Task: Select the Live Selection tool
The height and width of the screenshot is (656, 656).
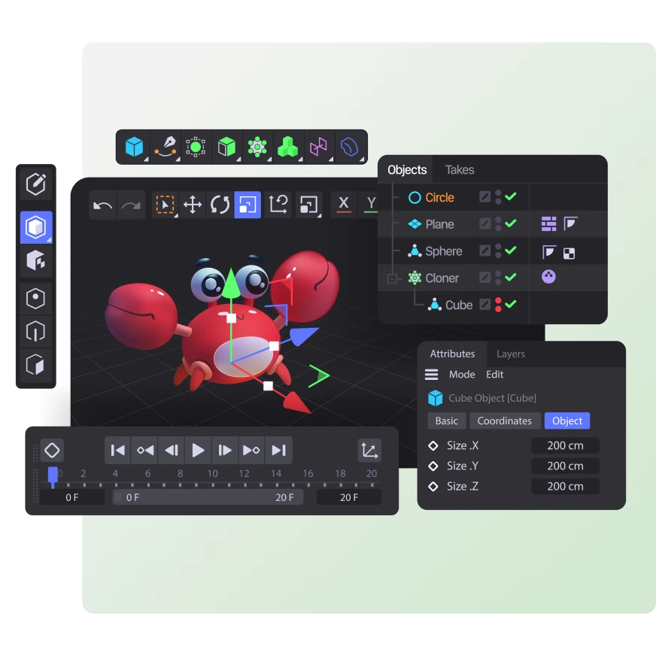Action: tap(166, 205)
